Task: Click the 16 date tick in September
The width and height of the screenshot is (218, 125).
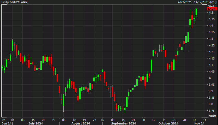Action: click(123, 120)
